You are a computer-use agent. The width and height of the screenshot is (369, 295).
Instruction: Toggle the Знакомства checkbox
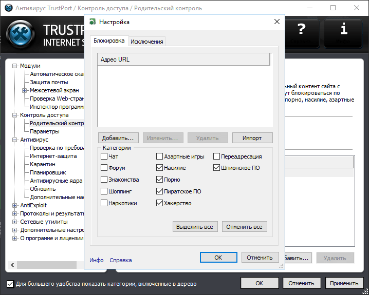point(104,180)
